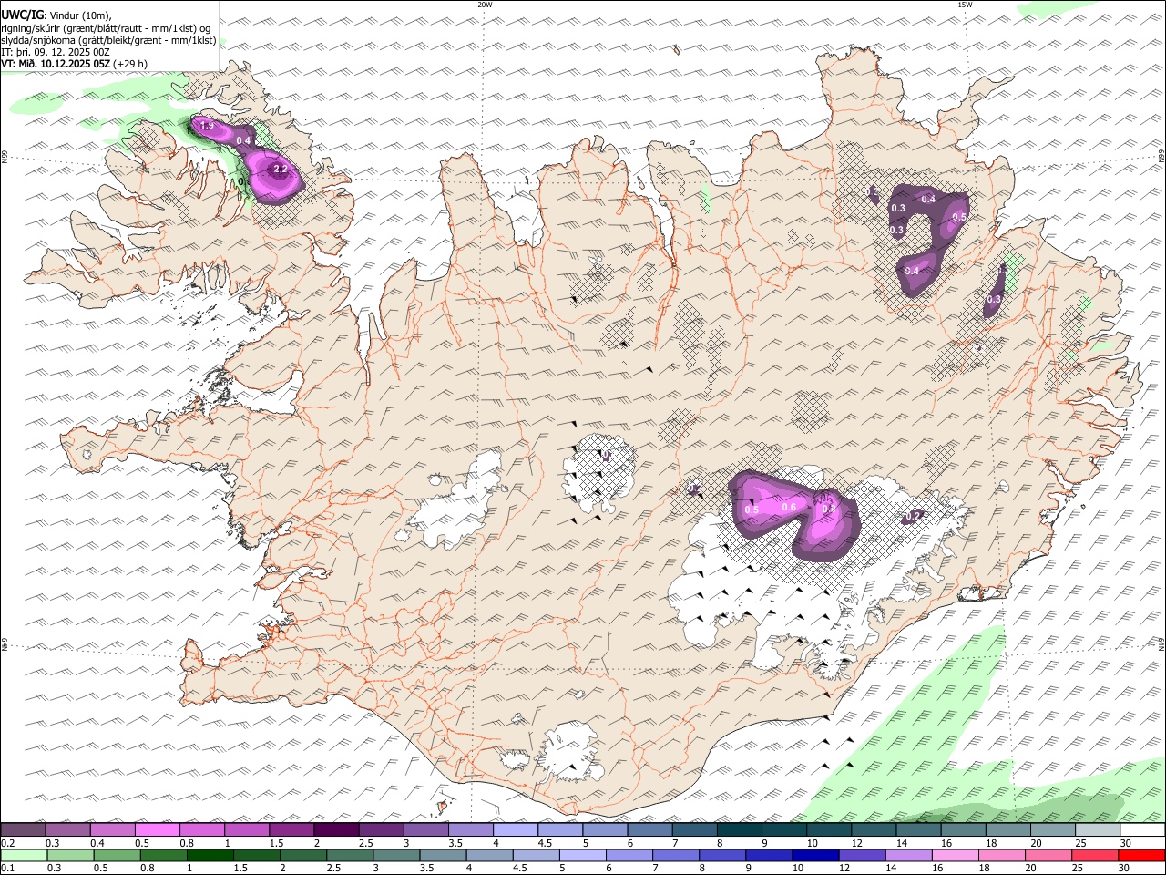Image resolution: width=1166 pixels, height=875 pixels.
Task: Select the bright pink 0.5 snow legend swatch
Action: tap(158, 830)
